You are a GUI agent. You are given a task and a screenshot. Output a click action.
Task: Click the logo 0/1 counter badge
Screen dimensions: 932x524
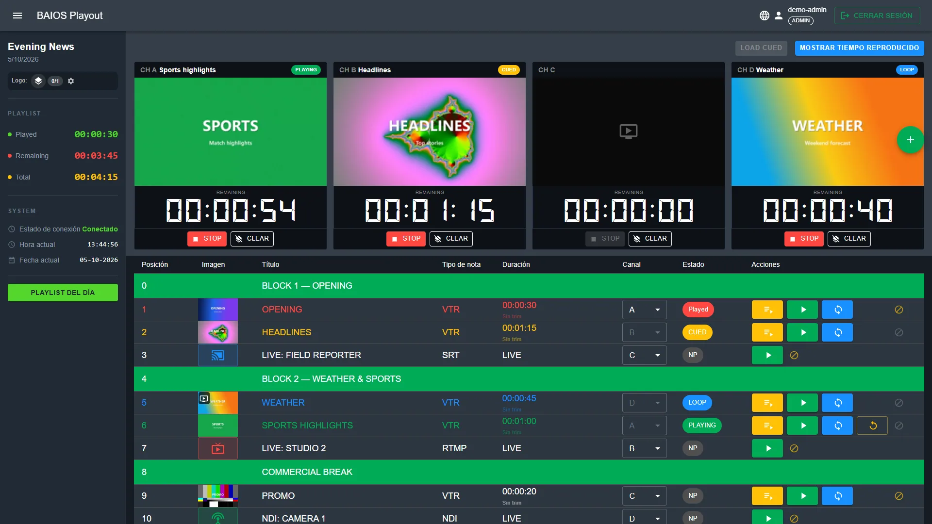pyautogui.click(x=55, y=81)
